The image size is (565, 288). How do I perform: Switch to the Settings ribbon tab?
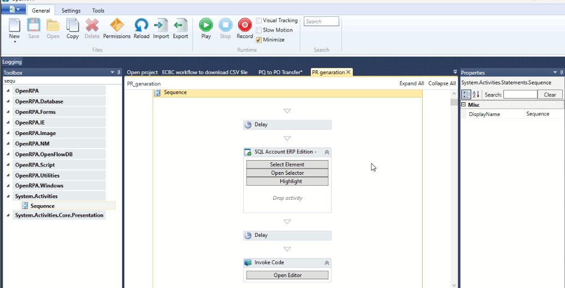point(71,10)
